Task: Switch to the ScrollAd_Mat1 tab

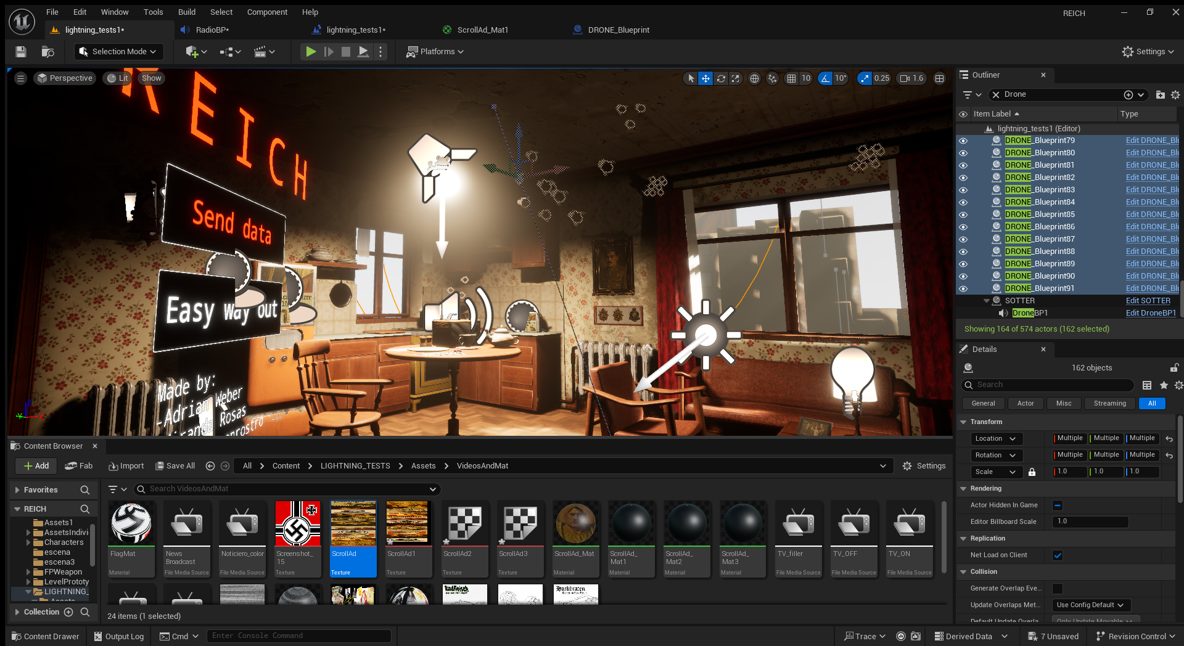Action: pyautogui.click(x=482, y=30)
